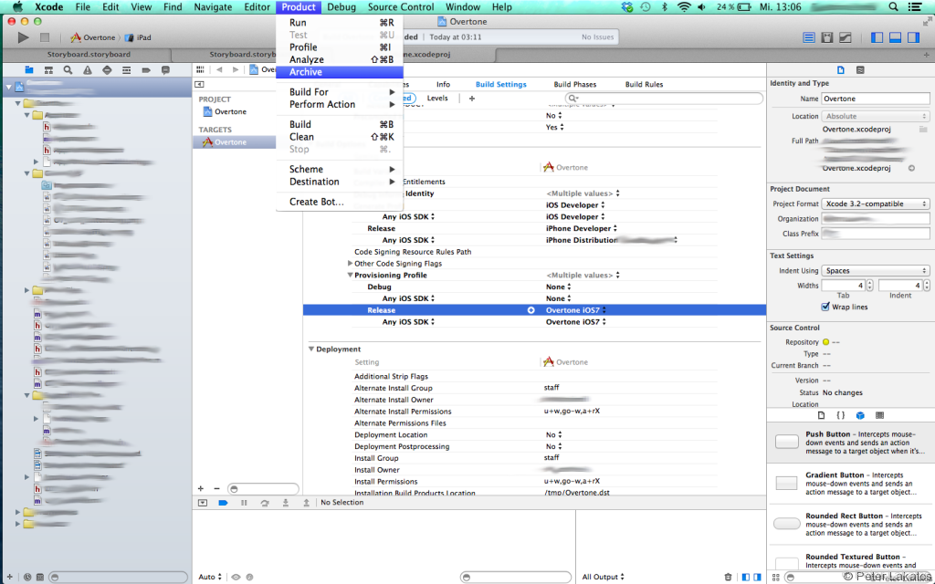Image resolution: width=935 pixels, height=584 pixels.
Task: Click the eye Quick Look icon in variables view
Action: tap(236, 577)
